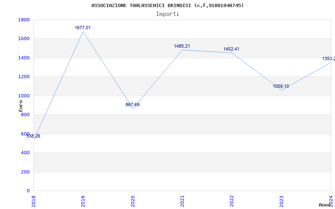Click the 1200 y-axis value
This screenshot has height=209, width=335.
click(24, 77)
